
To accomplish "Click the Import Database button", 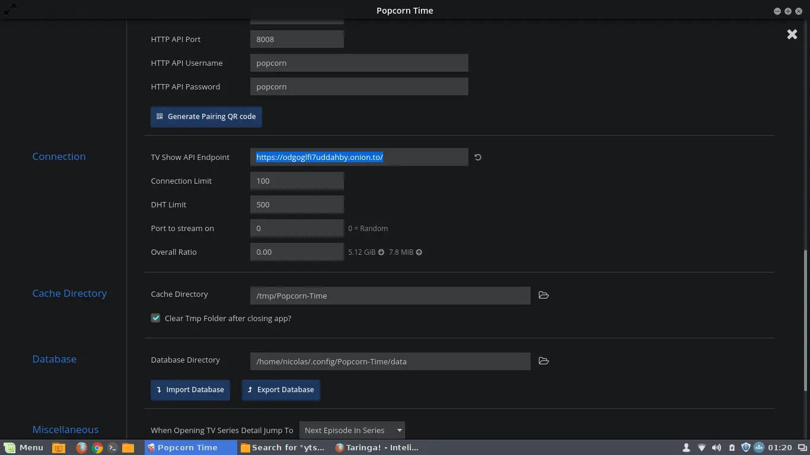I will pyautogui.click(x=190, y=390).
